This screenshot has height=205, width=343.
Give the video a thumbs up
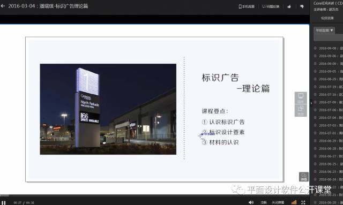289,6
